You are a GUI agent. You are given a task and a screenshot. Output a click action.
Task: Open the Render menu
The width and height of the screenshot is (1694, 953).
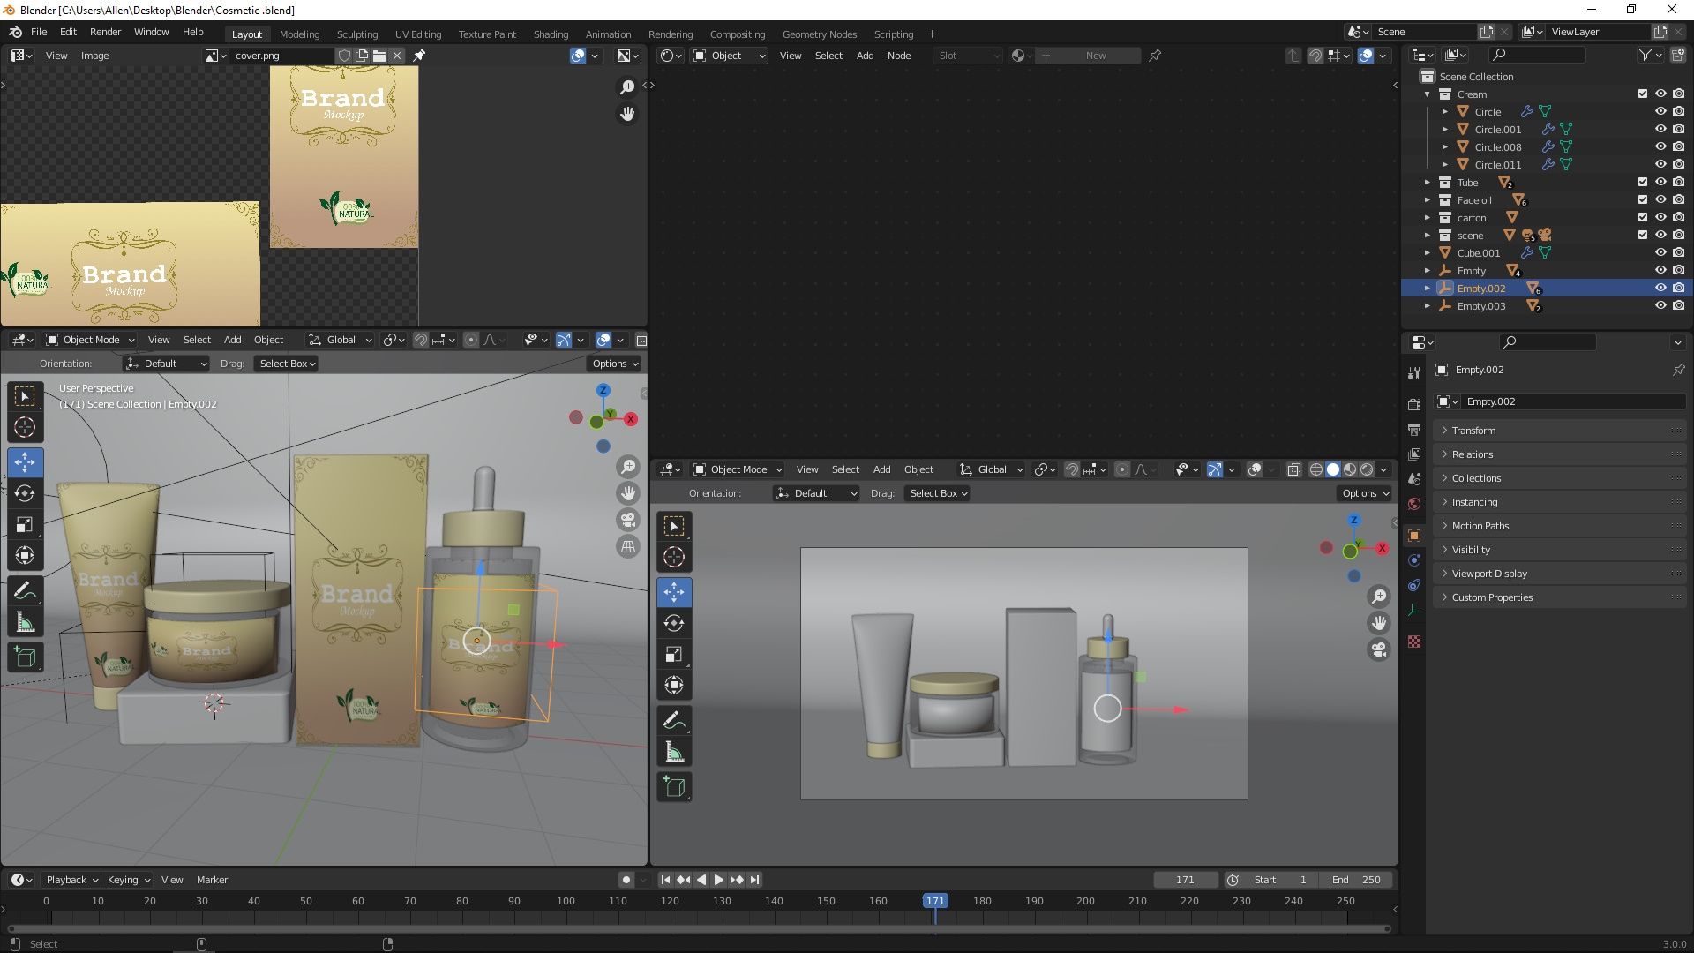[105, 32]
